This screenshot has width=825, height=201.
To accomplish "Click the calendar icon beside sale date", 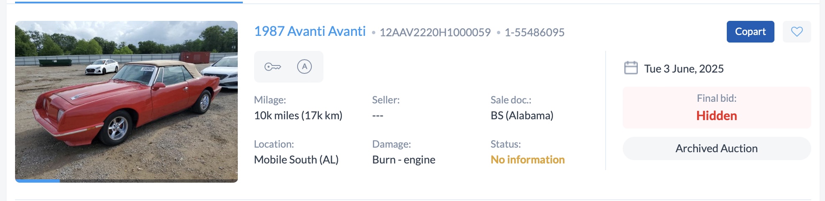I will click(x=631, y=68).
